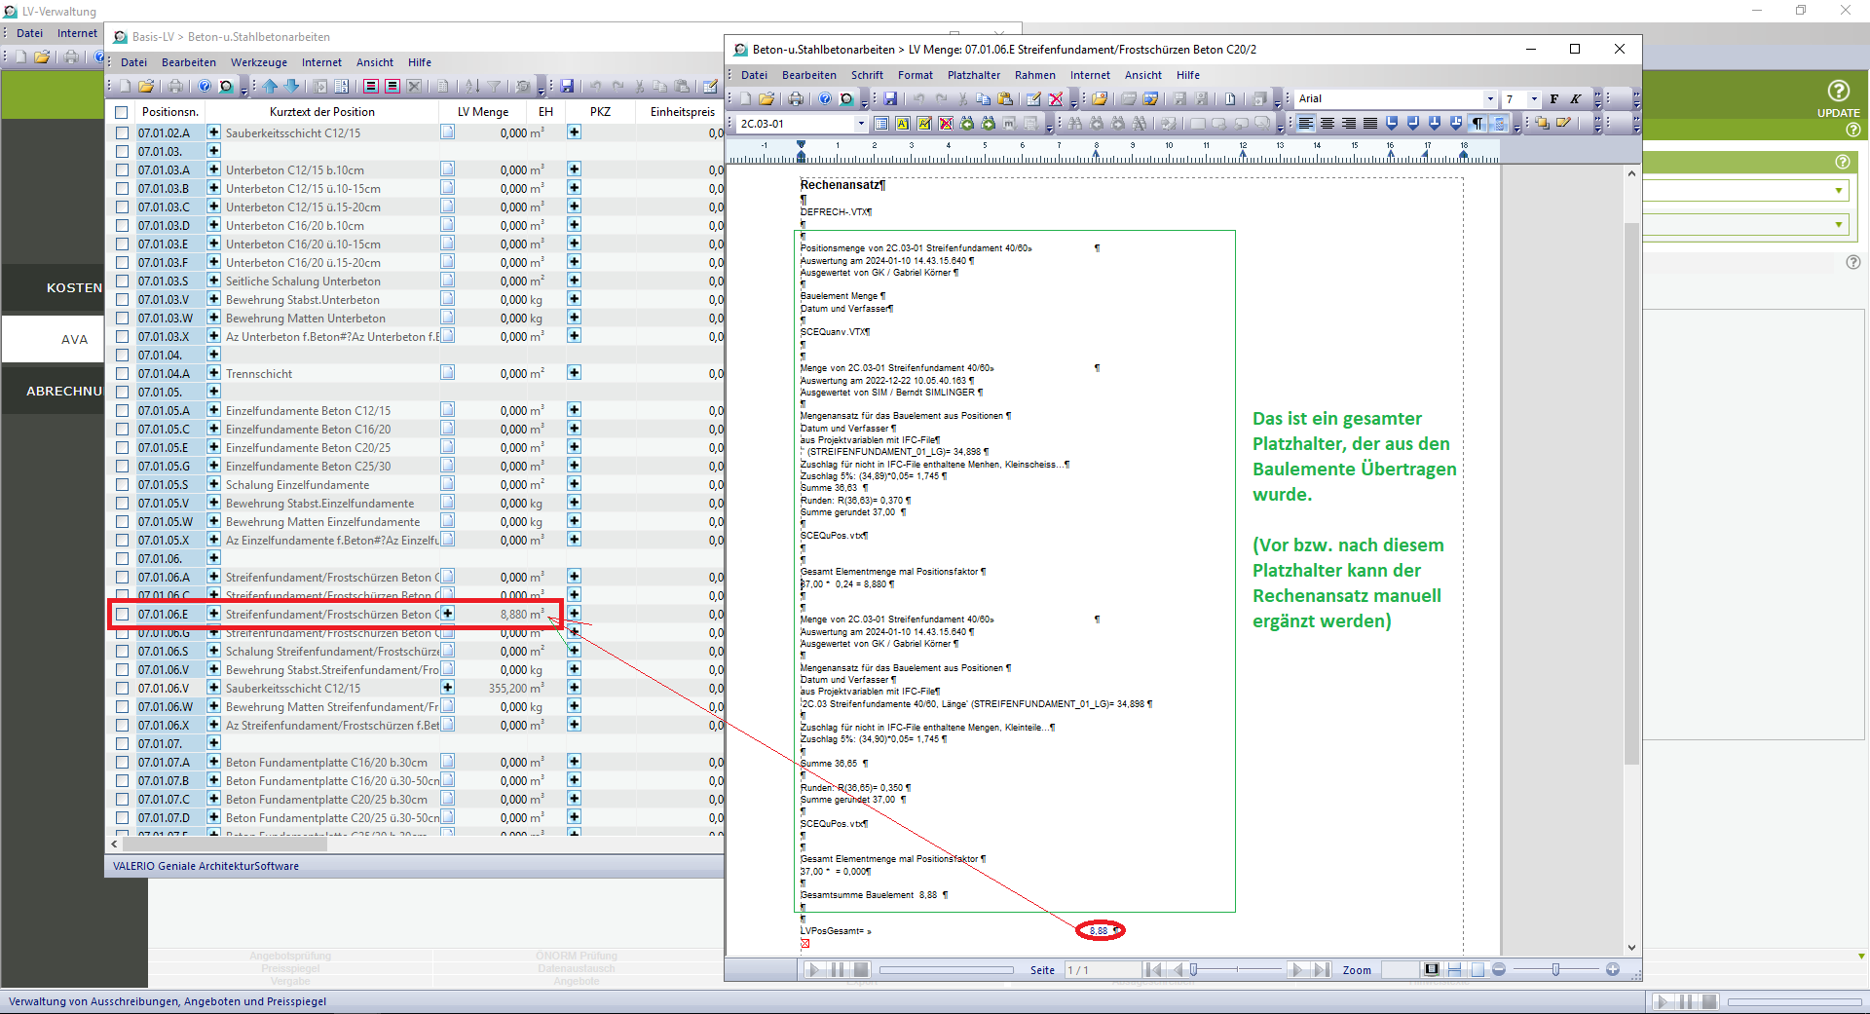The width and height of the screenshot is (1870, 1014).
Task: Open the Arial font name dropdown
Action: pos(1490,98)
